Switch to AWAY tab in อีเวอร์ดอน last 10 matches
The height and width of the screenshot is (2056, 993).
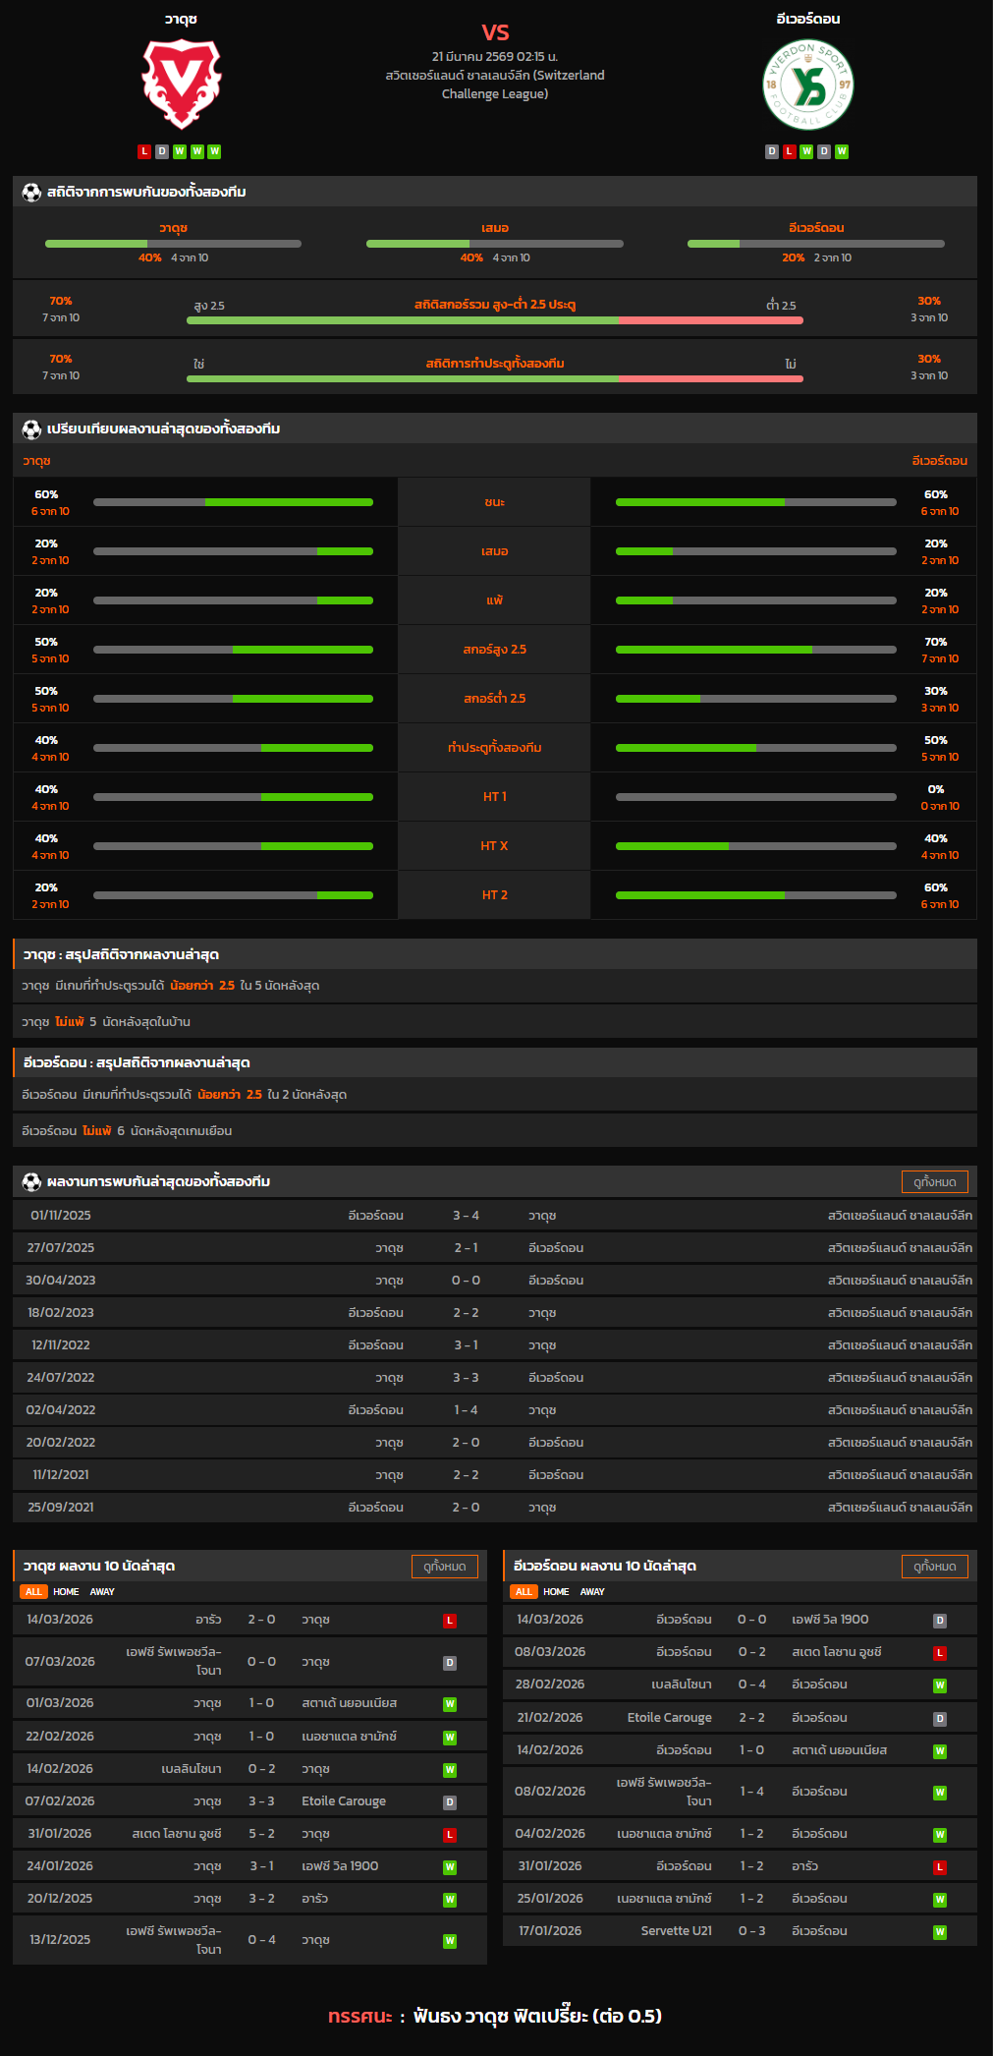click(x=592, y=1592)
